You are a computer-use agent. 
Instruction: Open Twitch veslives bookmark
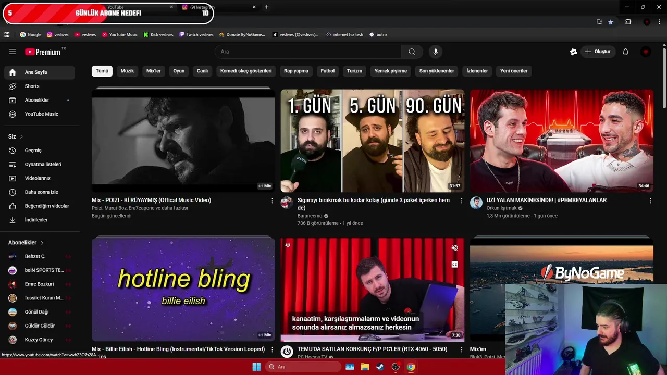(196, 35)
